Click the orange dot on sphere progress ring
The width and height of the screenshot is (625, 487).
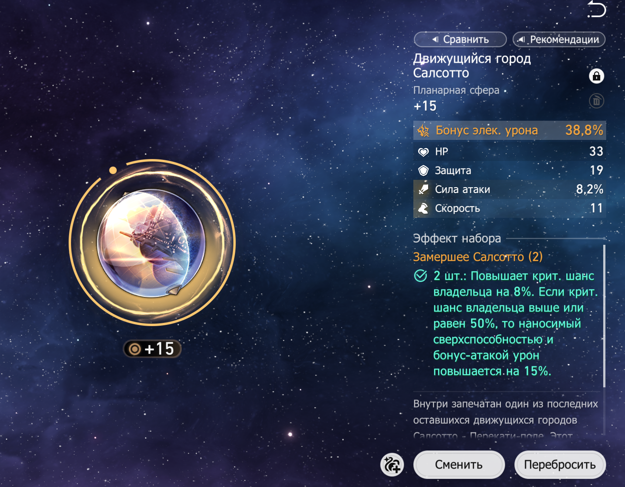(113, 170)
